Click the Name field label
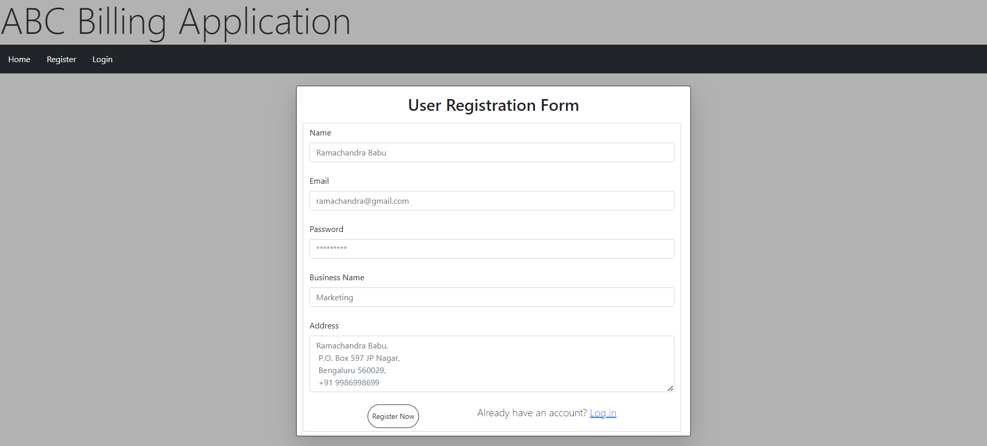This screenshot has width=987, height=446. (320, 132)
